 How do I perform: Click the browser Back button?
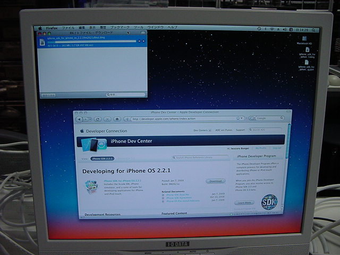pyautogui.click(x=79, y=119)
